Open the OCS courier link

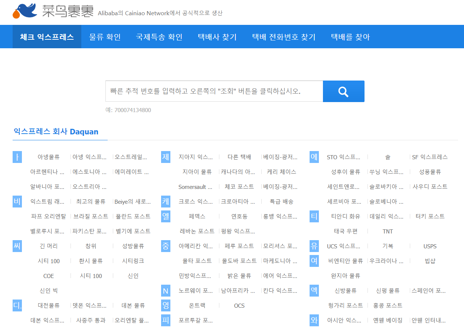click(x=239, y=305)
